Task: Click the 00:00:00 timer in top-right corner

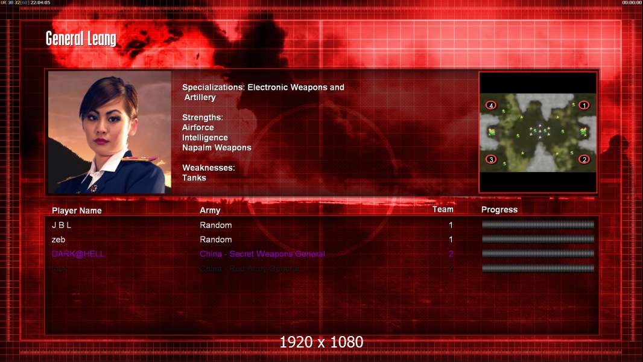Action: (632, 2)
